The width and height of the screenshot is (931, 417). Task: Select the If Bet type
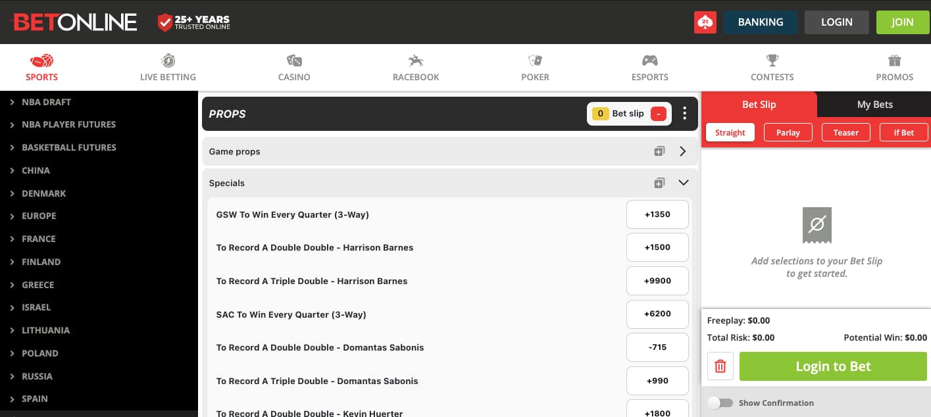[x=903, y=132]
